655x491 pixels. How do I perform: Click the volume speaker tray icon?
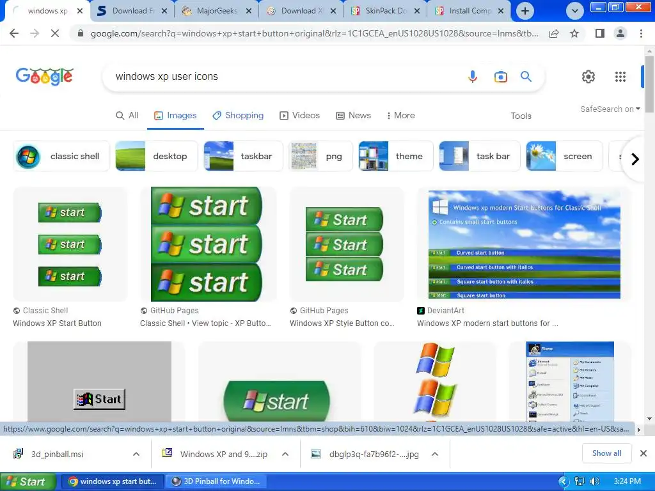click(595, 481)
